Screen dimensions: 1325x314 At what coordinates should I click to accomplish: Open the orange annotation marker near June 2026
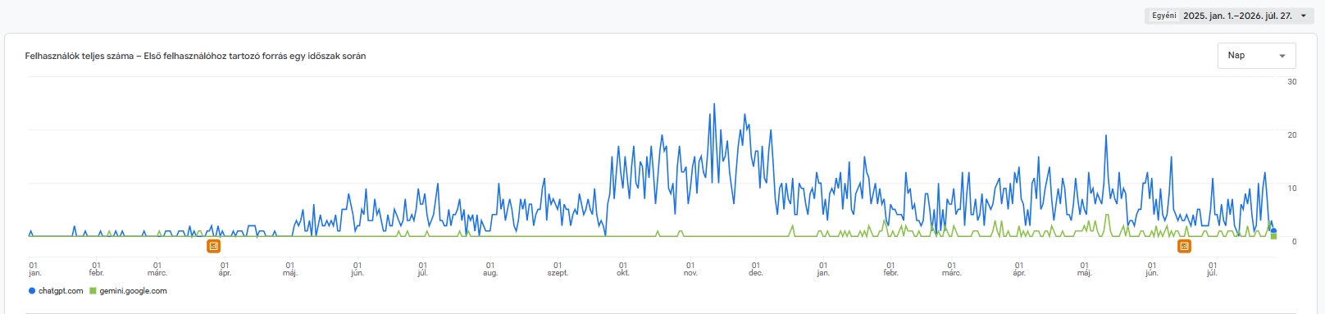click(1184, 246)
